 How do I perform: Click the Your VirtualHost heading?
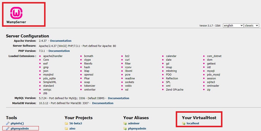pos(199,118)
